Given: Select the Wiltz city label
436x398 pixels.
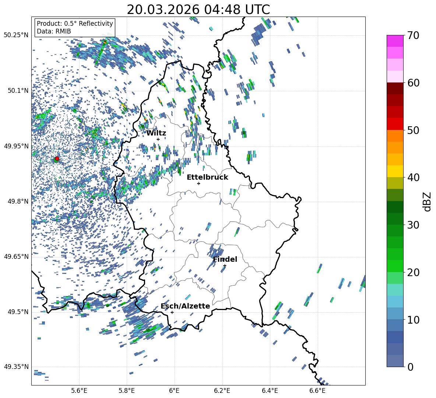Looking at the screenshot, I should click(x=156, y=133).
